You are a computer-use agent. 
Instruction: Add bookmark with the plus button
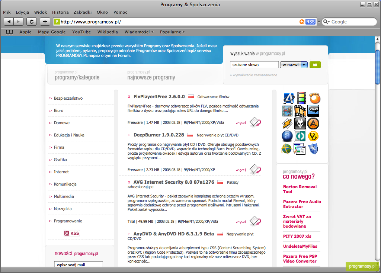(x=45, y=22)
